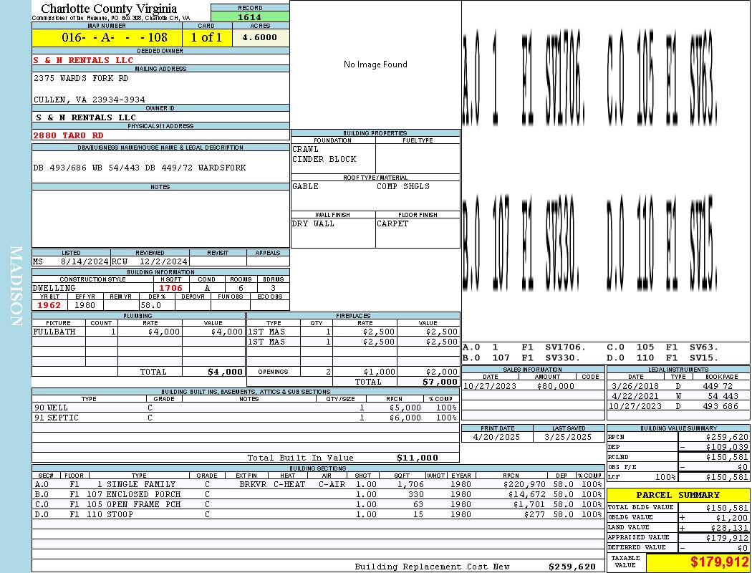Click last saved date 3/25/2025
This screenshot has width=752, height=573.
point(568,438)
